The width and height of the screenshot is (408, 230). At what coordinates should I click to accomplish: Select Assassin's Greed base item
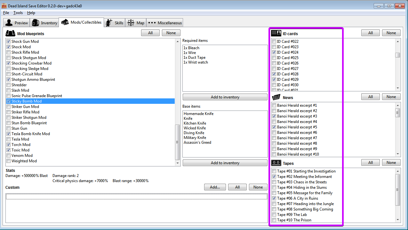[197, 142]
